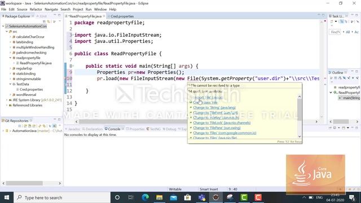Image resolution: width=361 pixels, height=203 pixels.
Task: Open File Explorer from taskbar
Action: point(159,197)
